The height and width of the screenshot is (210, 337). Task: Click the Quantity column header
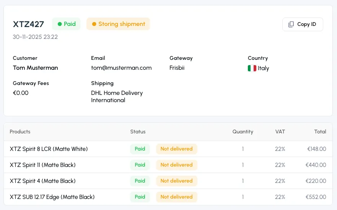click(243, 131)
